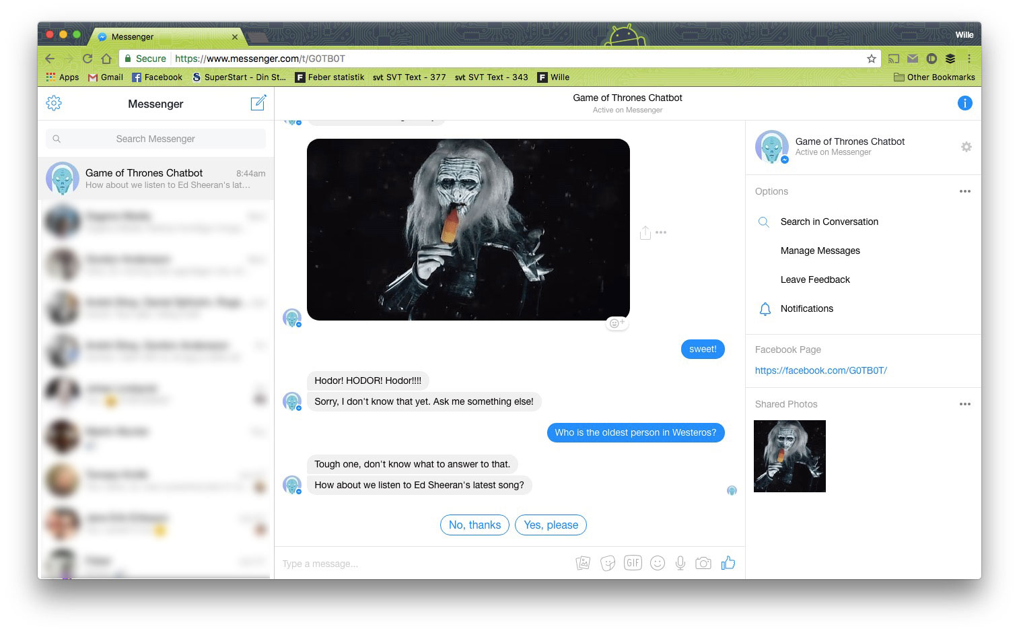Open the facebook.com/G0TB0T link
The height and width of the screenshot is (633, 1019).
pos(821,370)
